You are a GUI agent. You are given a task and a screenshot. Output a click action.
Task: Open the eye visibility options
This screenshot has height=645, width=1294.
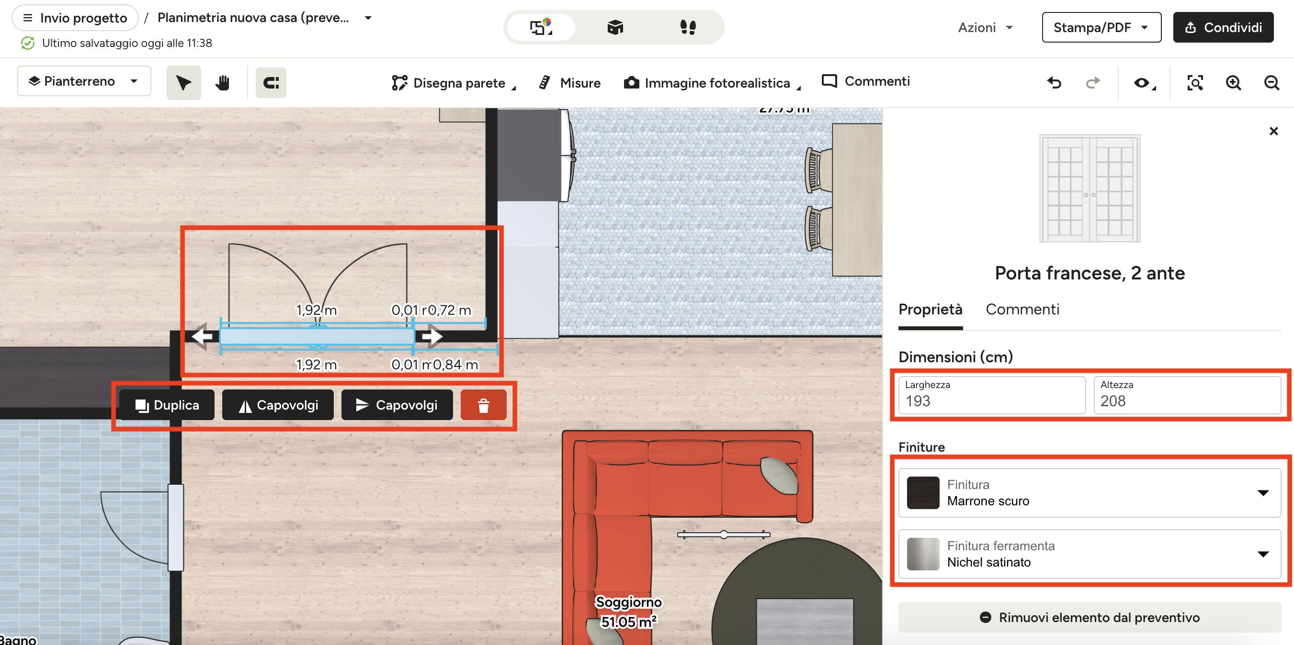click(1144, 82)
